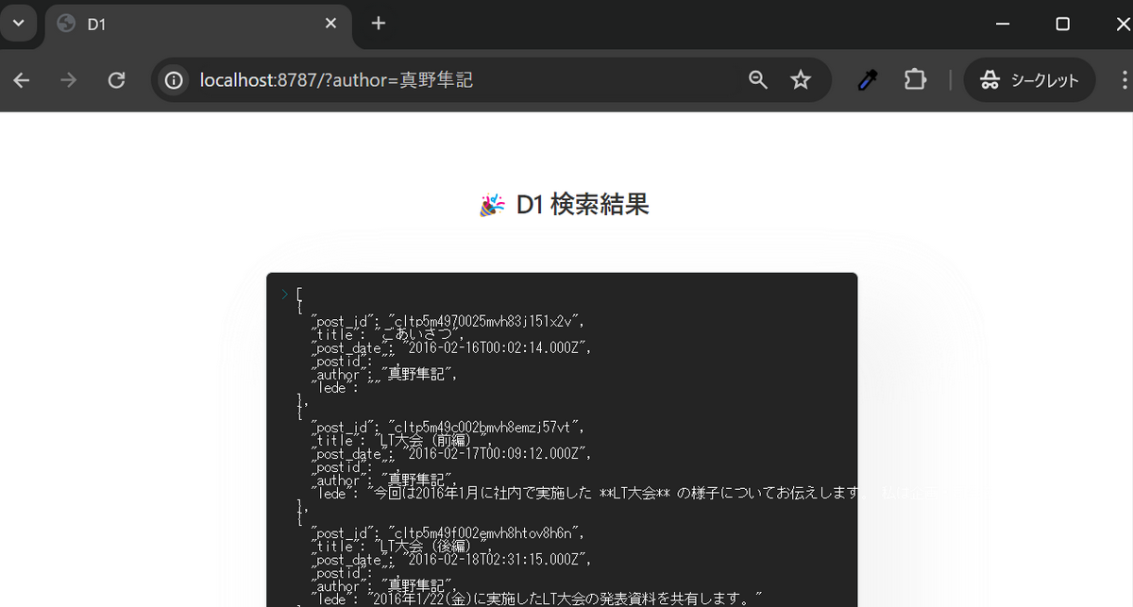Bookmark this page with star icon
The width and height of the screenshot is (1133, 607).
coord(801,80)
